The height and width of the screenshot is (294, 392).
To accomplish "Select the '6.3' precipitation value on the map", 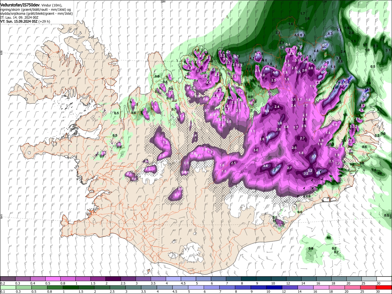I will pos(303,35).
